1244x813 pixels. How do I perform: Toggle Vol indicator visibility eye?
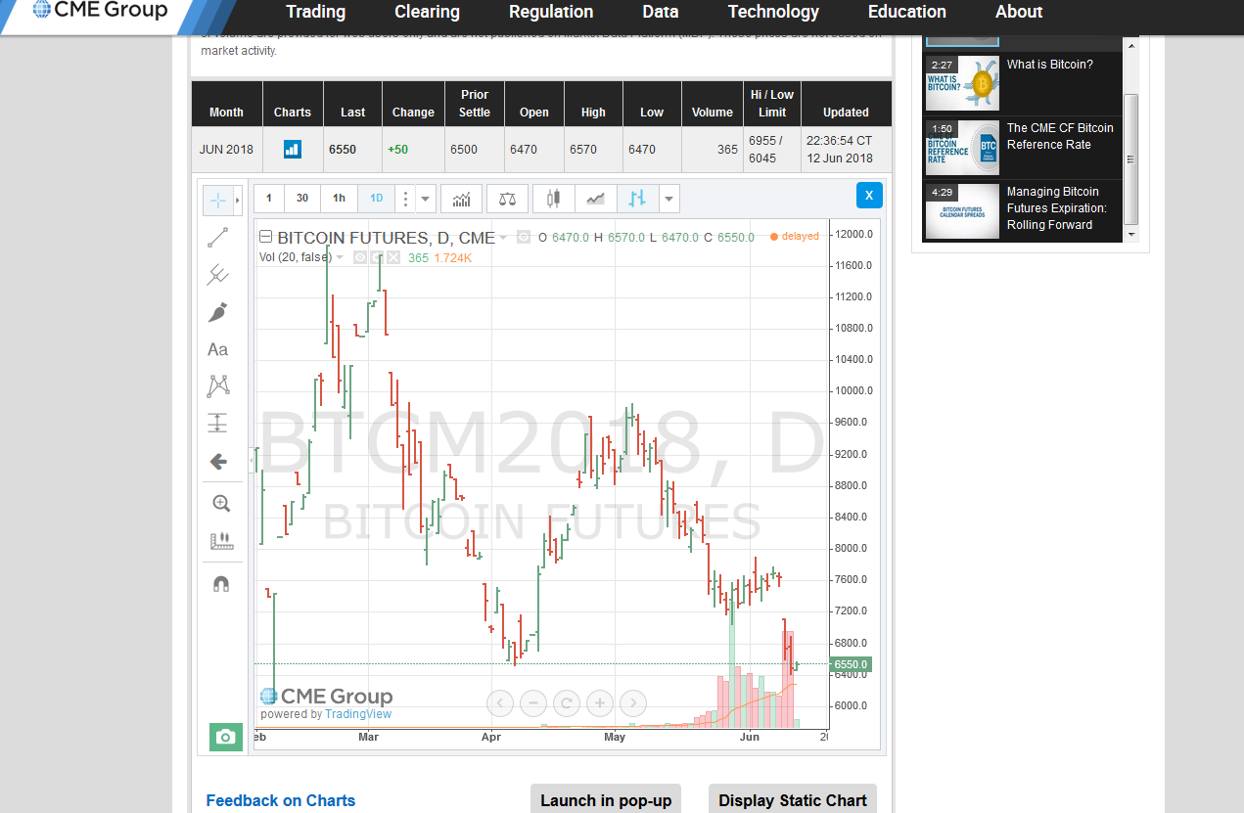tap(360, 257)
